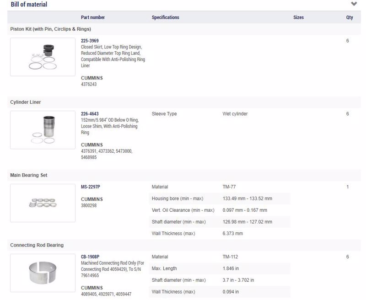Select the Cylinder Liner category row
The height and width of the screenshot is (300, 366).
click(x=184, y=102)
